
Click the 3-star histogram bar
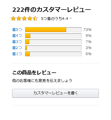[x=53, y=42]
